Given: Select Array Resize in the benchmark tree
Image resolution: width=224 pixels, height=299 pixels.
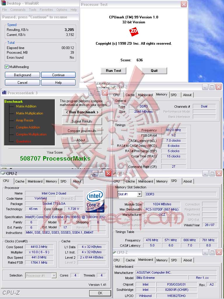Looking at the screenshot, I should click(x=25, y=120).
